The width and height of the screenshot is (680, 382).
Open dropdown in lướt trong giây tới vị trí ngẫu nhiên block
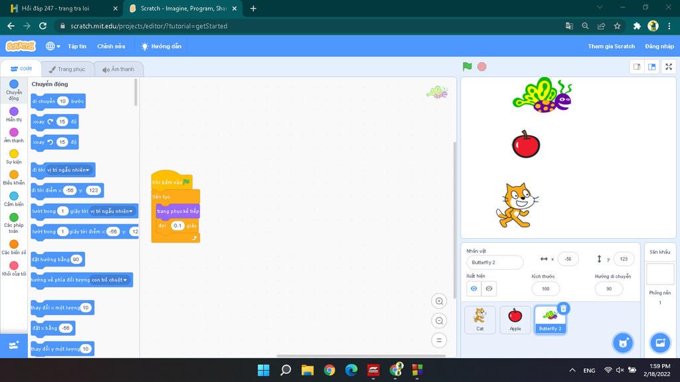pyautogui.click(x=112, y=211)
